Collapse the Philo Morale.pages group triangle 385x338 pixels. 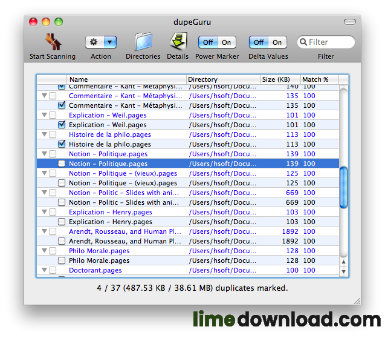coord(44,251)
